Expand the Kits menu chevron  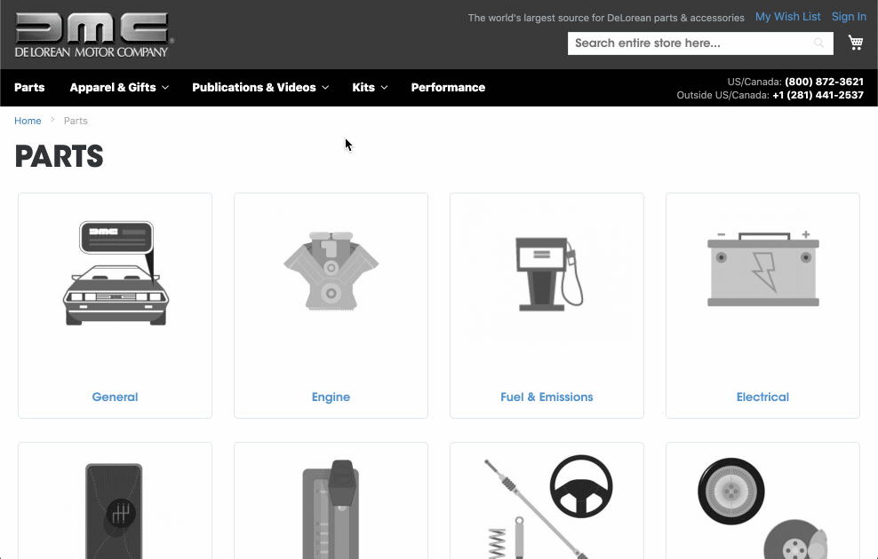(384, 88)
